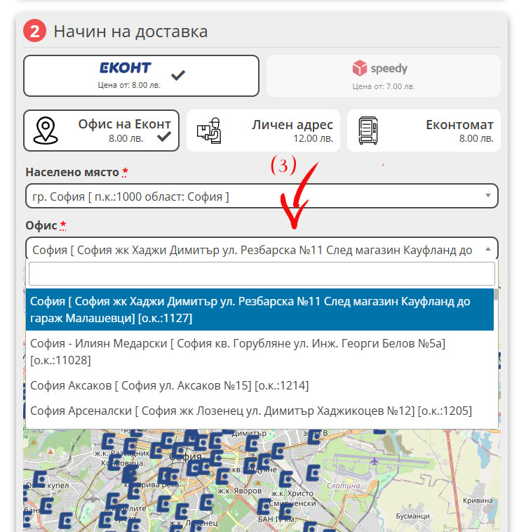Choose Speedy as delivery carrier

coord(384,76)
